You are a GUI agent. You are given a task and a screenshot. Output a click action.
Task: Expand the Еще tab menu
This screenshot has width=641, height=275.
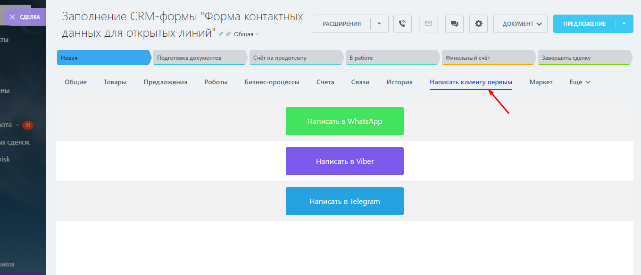[580, 82]
